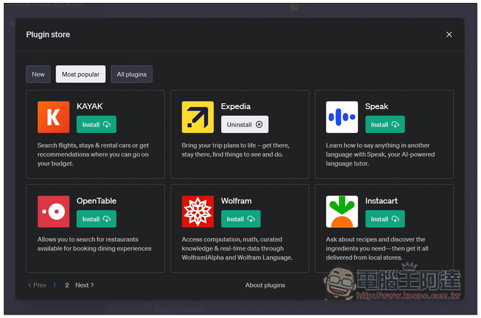Click the Speak plugin logo
This screenshot has width=481, height=318.
point(342,117)
